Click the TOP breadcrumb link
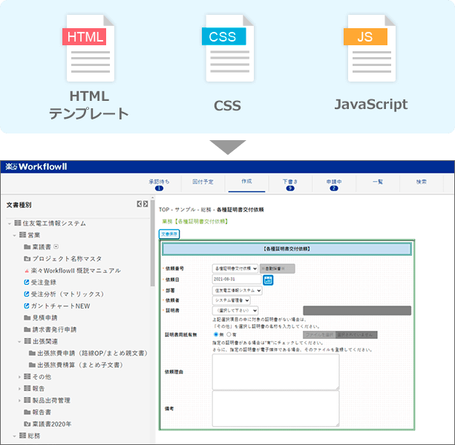The height and width of the screenshot is (445, 455). point(163,210)
